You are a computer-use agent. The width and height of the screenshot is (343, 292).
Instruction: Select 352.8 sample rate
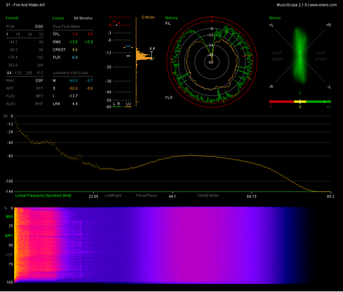13,65
